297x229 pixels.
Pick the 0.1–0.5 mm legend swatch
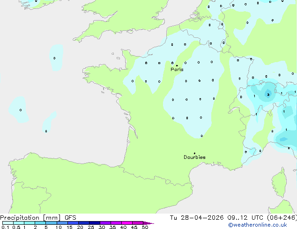pyautogui.click(x=8, y=223)
